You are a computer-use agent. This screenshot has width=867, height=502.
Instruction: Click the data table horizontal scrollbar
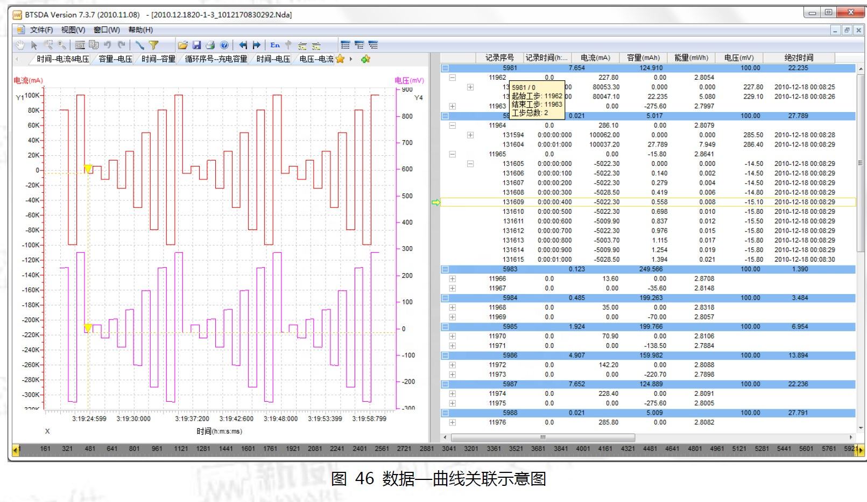click(542, 437)
